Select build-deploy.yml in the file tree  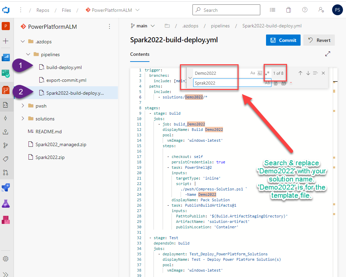[64, 67]
